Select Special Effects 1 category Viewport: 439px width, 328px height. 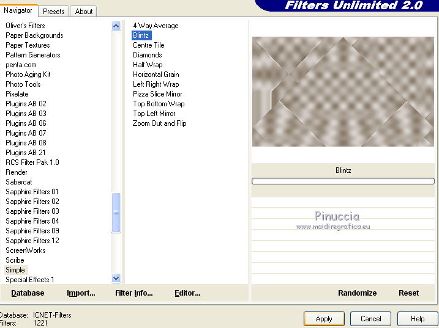pos(29,280)
